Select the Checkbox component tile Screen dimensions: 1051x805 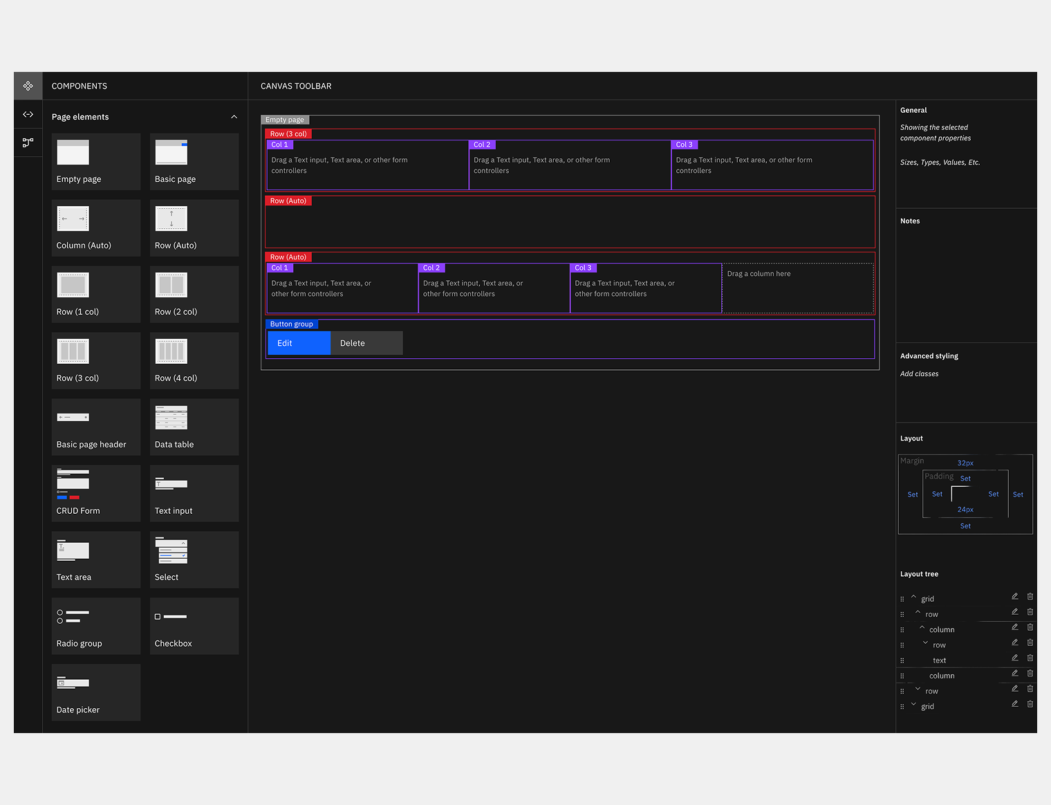194,626
